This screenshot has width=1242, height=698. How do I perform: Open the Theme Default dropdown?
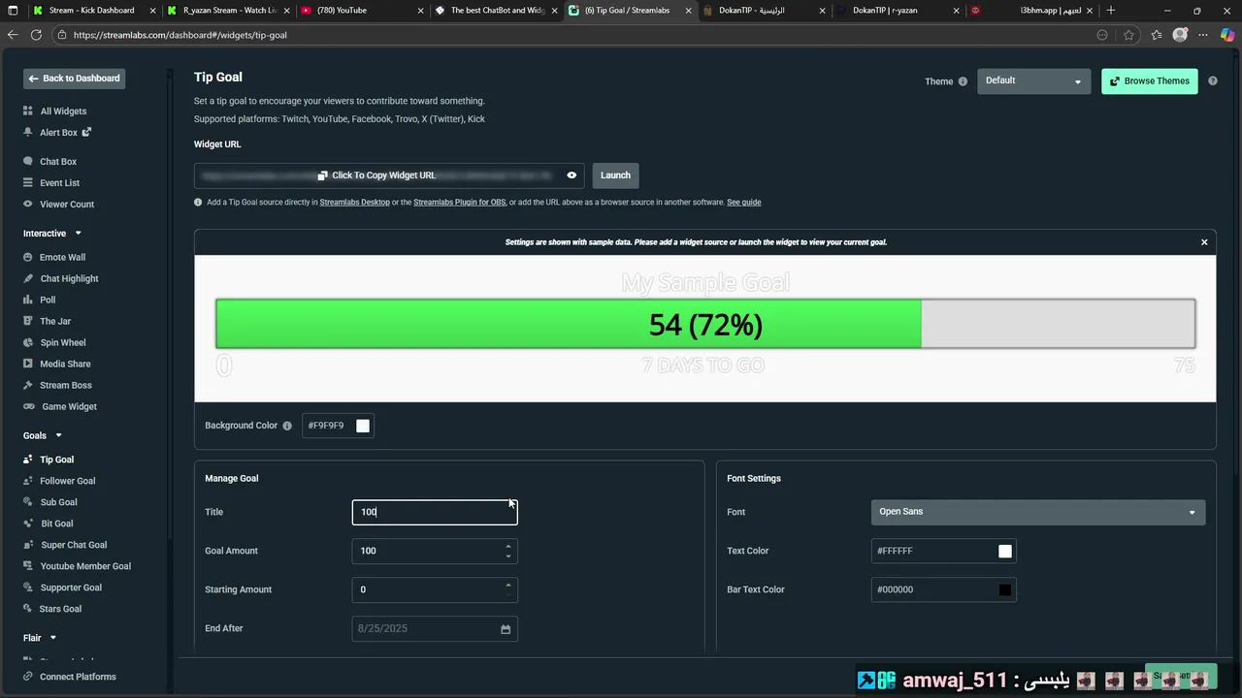[1033, 81]
